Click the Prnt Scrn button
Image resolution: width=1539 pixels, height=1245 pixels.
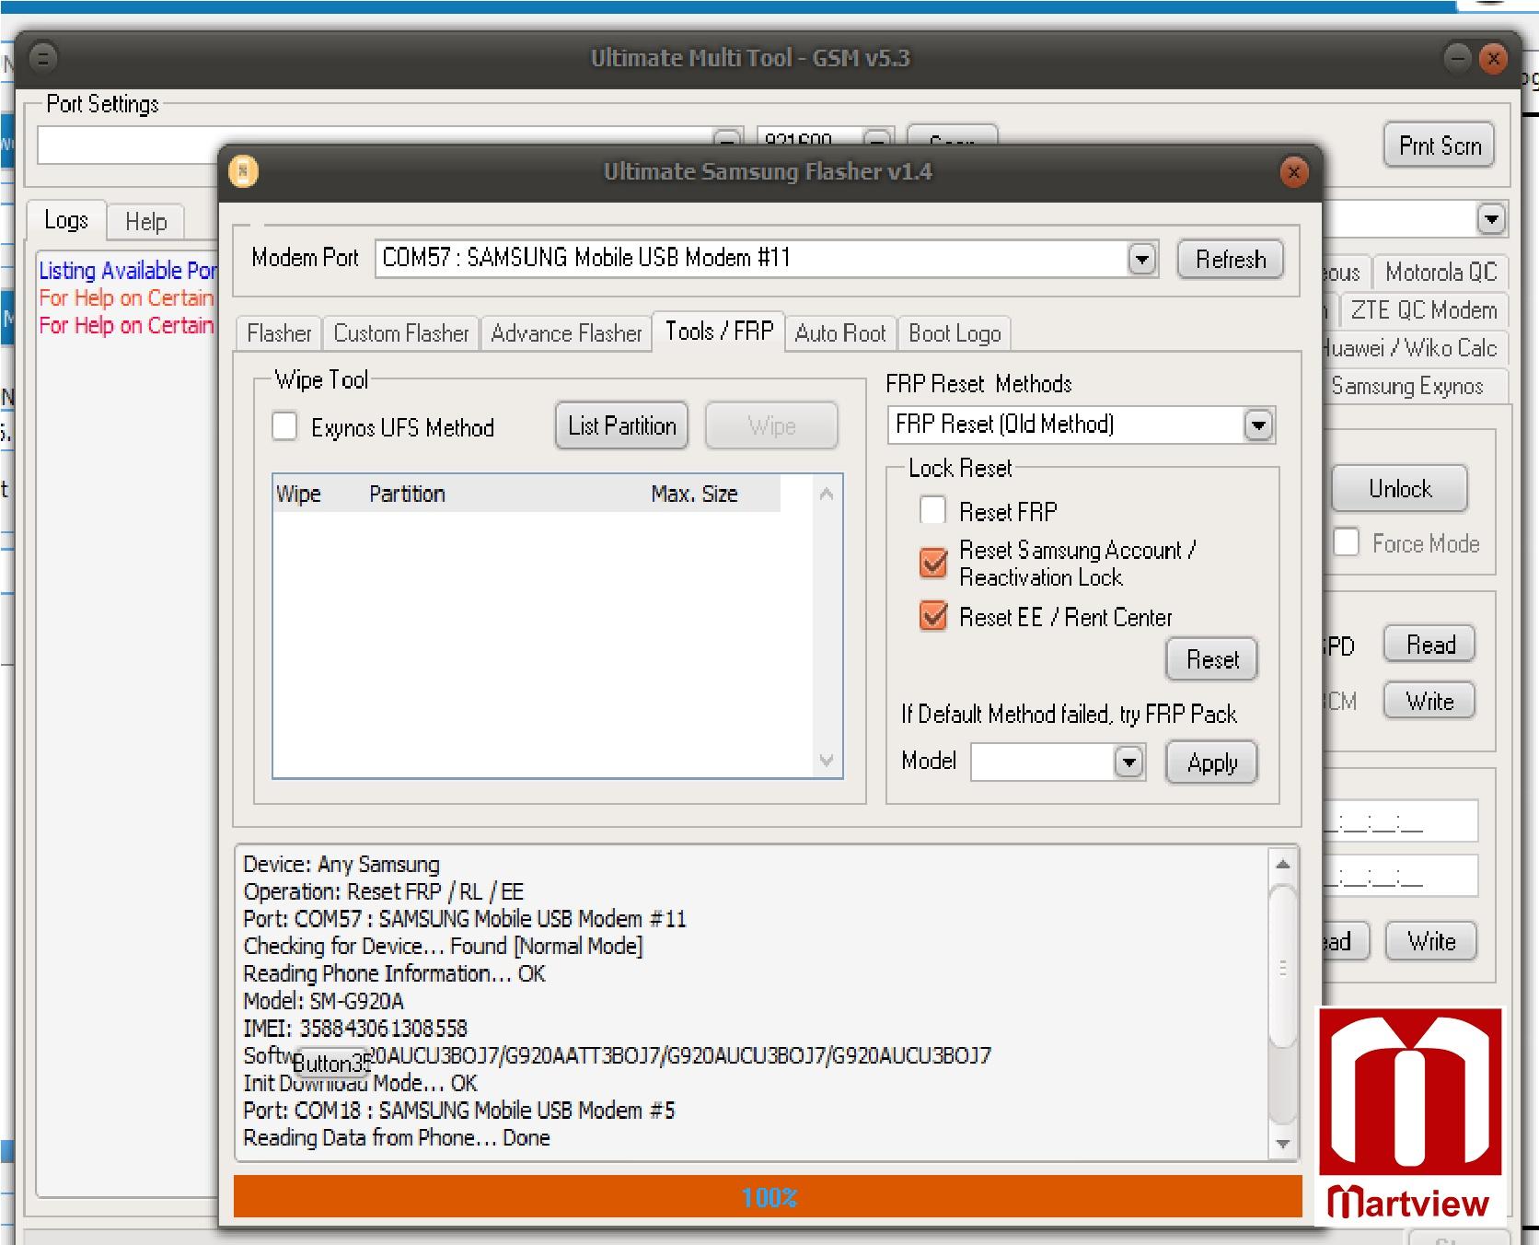pyautogui.click(x=1440, y=145)
